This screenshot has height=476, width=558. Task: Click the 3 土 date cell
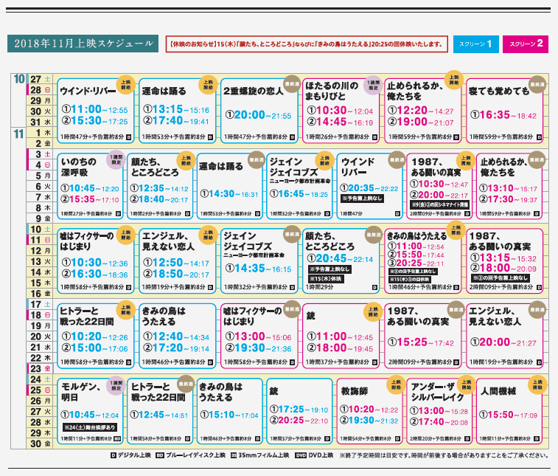(40, 154)
